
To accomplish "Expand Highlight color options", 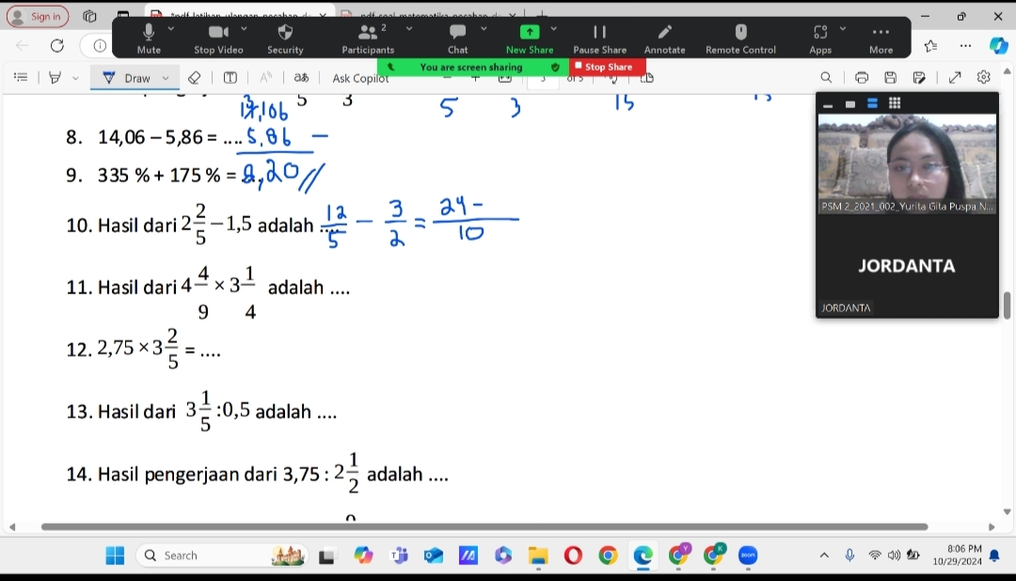I will [75, 78].
